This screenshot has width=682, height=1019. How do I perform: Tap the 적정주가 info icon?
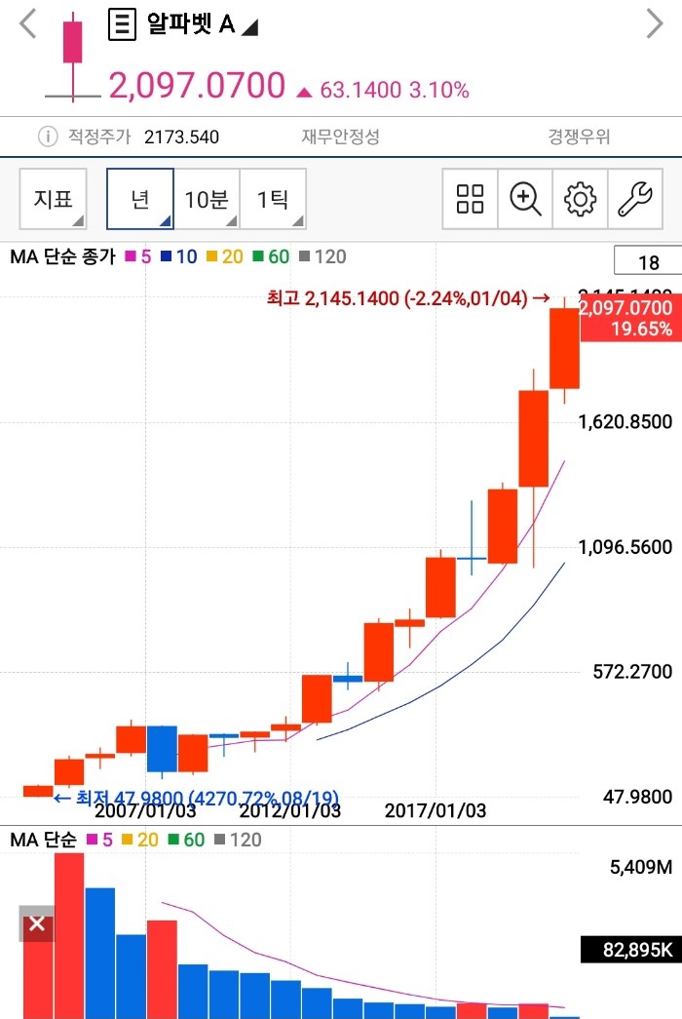(x=48, y=137)
